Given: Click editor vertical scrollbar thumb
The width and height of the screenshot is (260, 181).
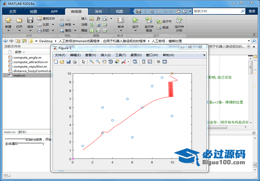Looking at the screenshot, I should 250,67.
